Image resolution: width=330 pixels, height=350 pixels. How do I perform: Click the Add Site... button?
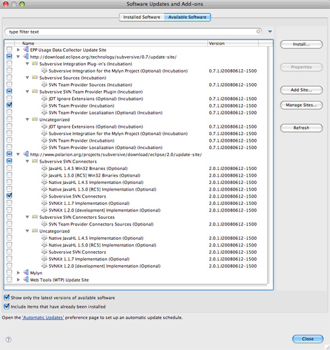coord(301,90)
